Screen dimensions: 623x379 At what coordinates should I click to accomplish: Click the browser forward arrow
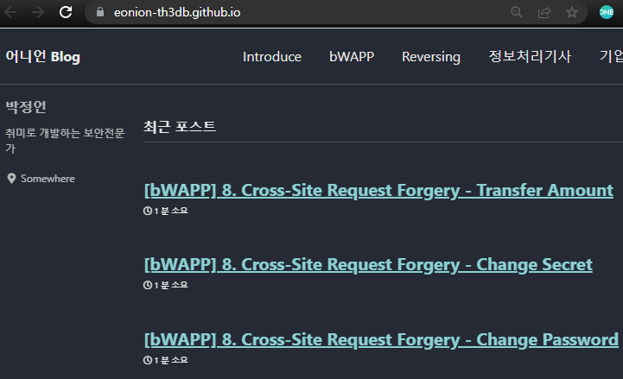pos(38,12)
